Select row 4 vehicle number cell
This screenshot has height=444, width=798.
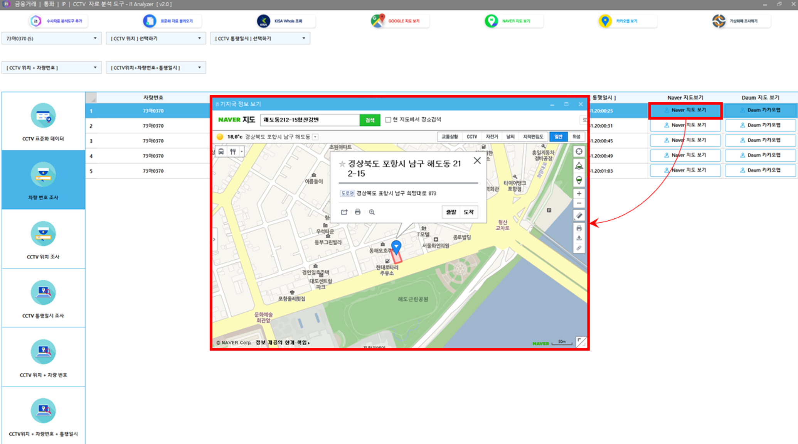(153, 156)
